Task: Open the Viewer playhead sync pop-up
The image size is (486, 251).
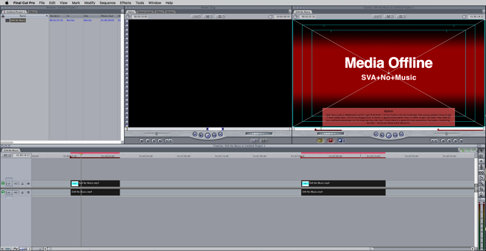Action: click(x=208, y=16)
